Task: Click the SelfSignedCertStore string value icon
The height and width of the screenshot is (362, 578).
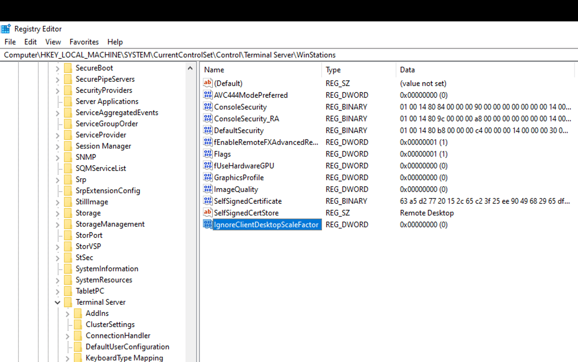Action: pyautogui.click(x=207, y=213)
